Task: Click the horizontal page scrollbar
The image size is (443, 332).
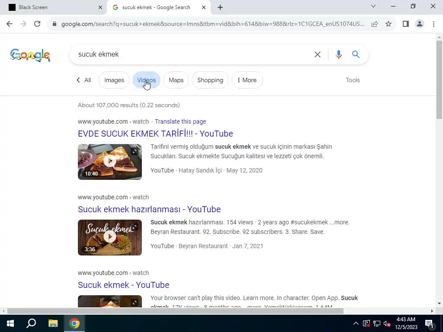Action: click(x=175, y=311)
